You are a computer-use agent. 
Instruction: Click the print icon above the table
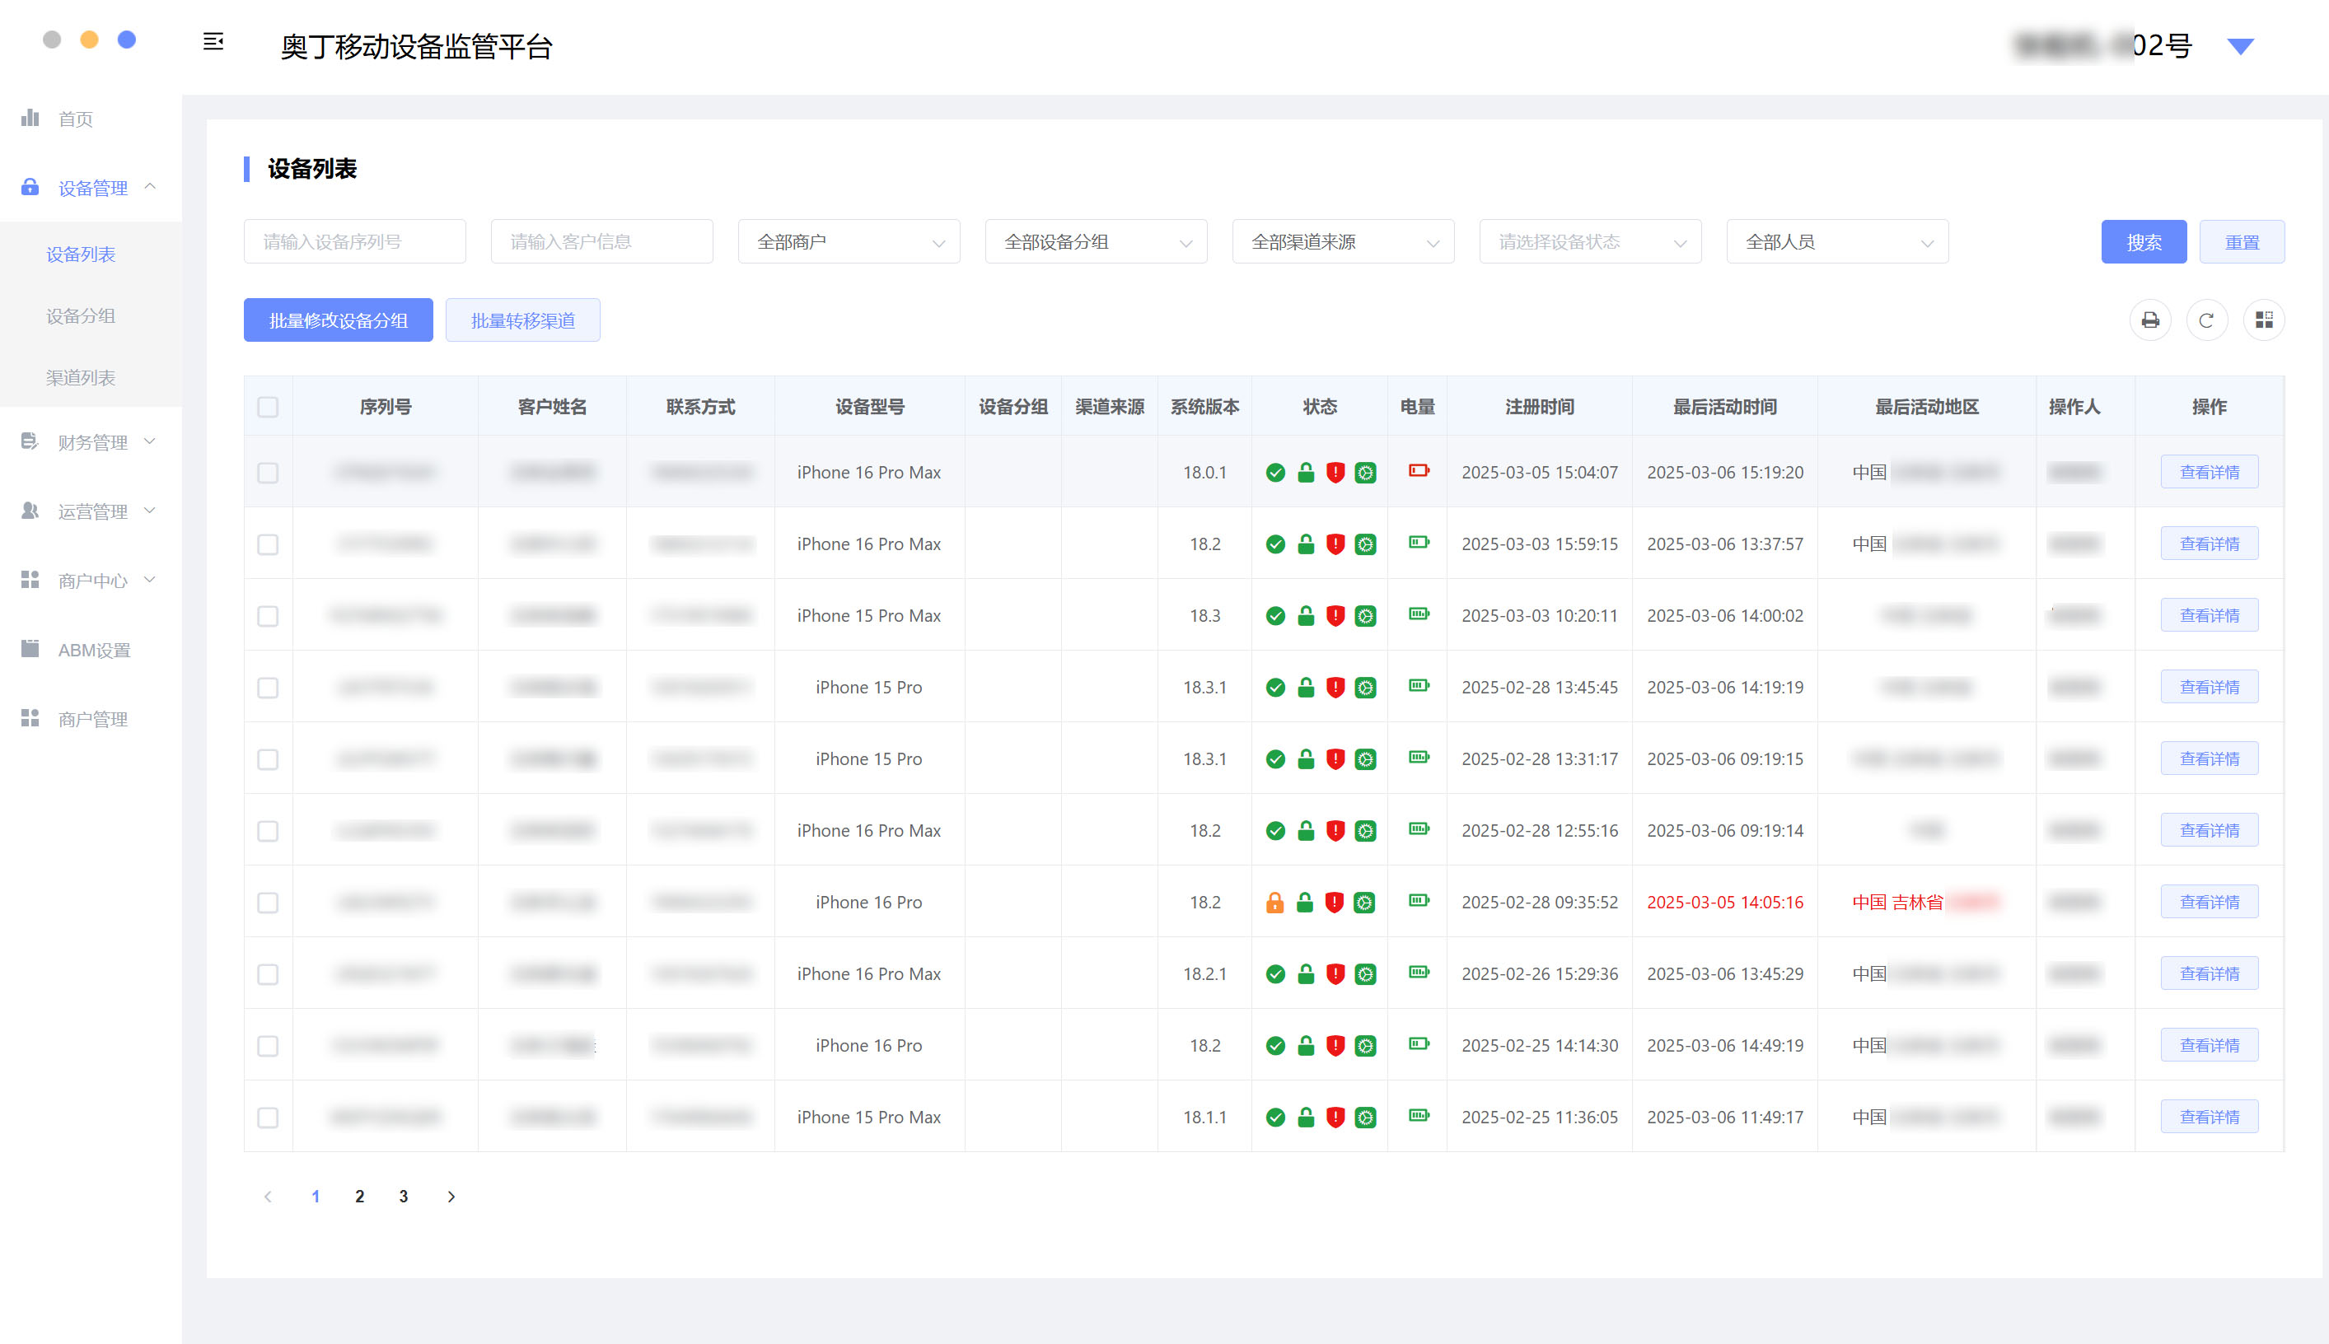click(2150, 320)
